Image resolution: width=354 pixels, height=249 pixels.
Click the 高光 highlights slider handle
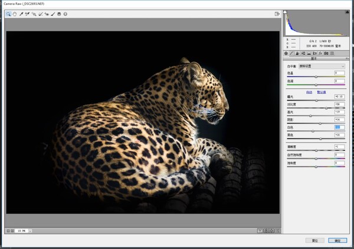pos(311,116)
